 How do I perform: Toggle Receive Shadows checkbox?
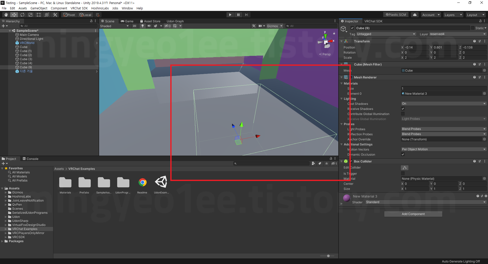pos(403,109)
